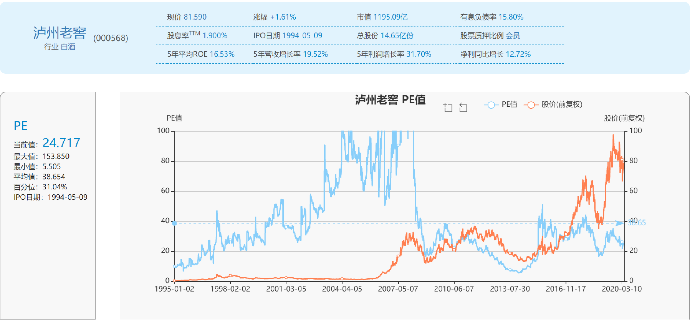Toggle the PE值 series in legend
The image size is (695, 323).
[501, 104]
